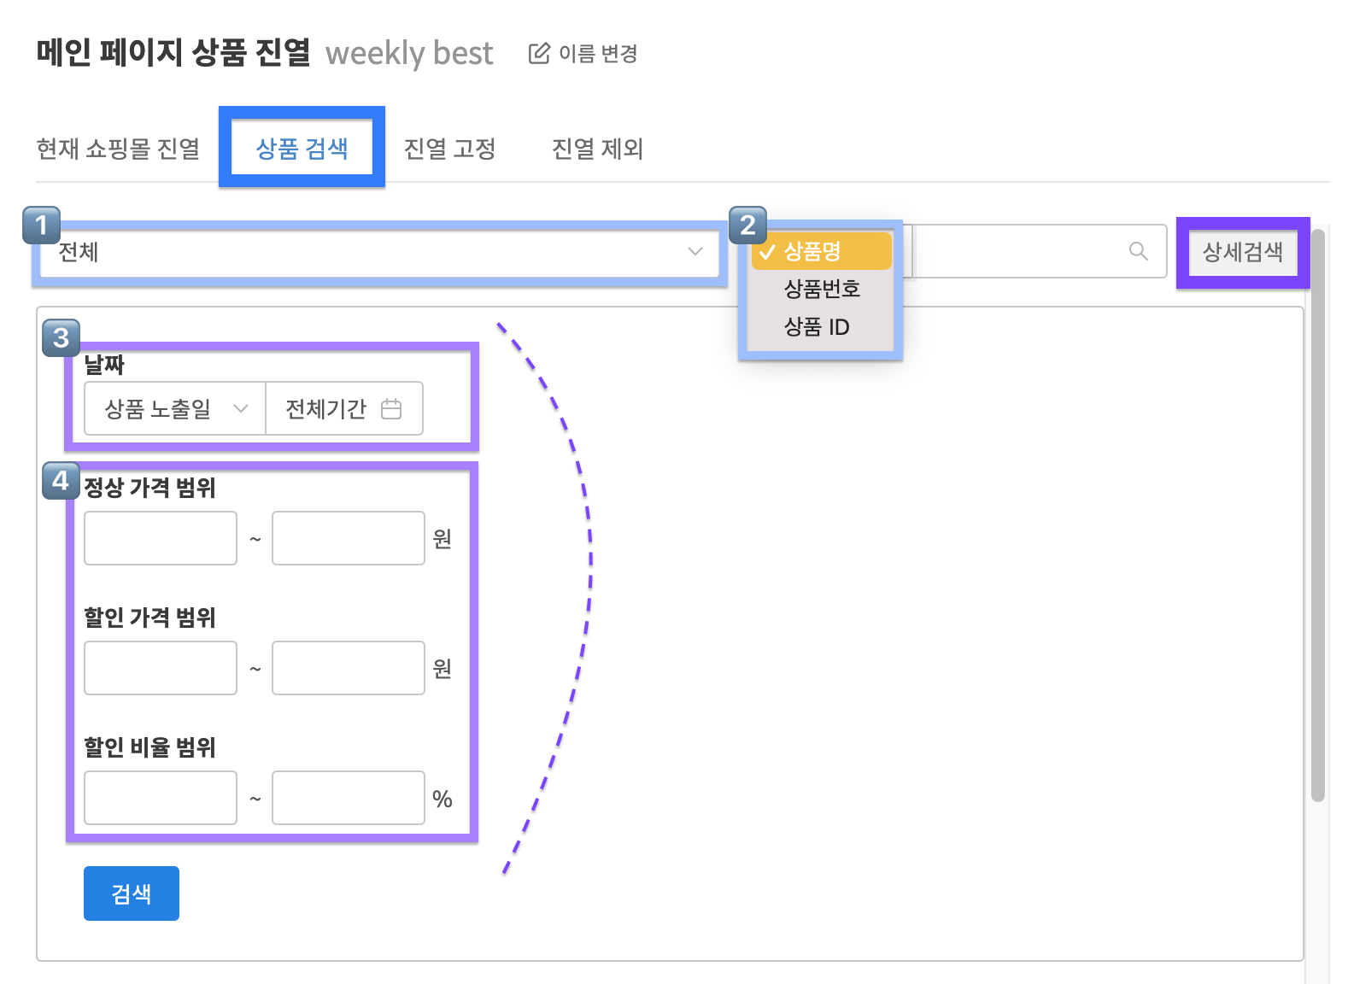Click the chevron arrow of 전체 category dropdown
The image size is (1348, 984).
click(x=695, y=251)
